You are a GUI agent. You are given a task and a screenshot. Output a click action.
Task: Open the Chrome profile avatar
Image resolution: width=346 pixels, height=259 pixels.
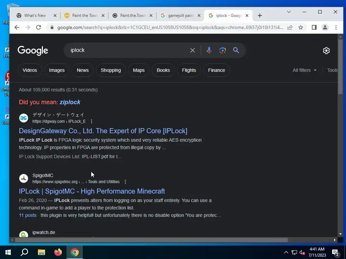325,28
